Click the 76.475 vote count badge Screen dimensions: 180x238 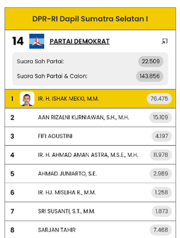[159, 99]
